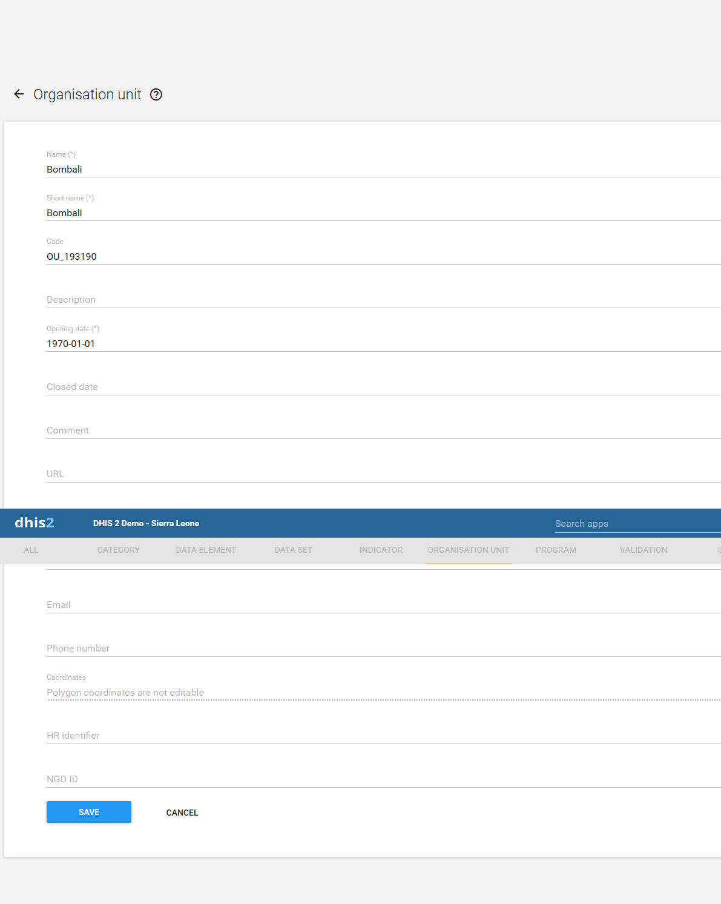Open the help question mark icon

(x=156, y=94)
